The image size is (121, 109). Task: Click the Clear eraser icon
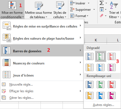pyautogui.click(x=102, y=16)
